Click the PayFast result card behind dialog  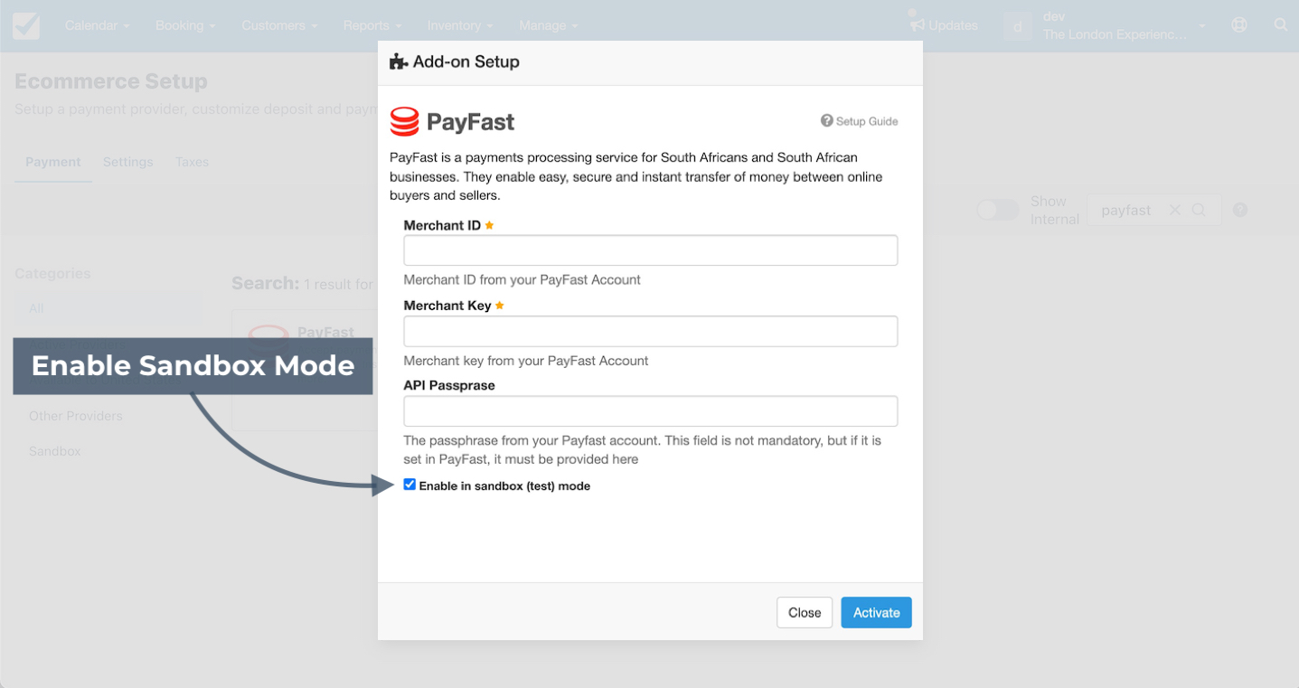[x=305, y=371]
